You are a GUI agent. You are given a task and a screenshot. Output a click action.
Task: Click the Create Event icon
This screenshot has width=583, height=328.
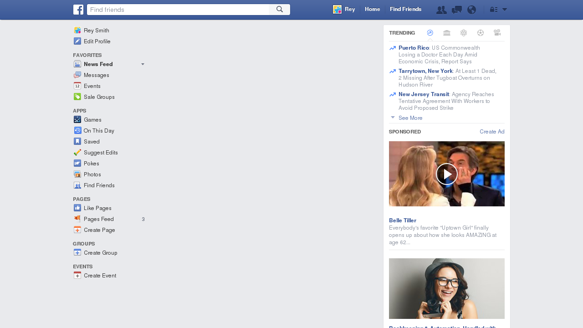(x=77, y=276)
